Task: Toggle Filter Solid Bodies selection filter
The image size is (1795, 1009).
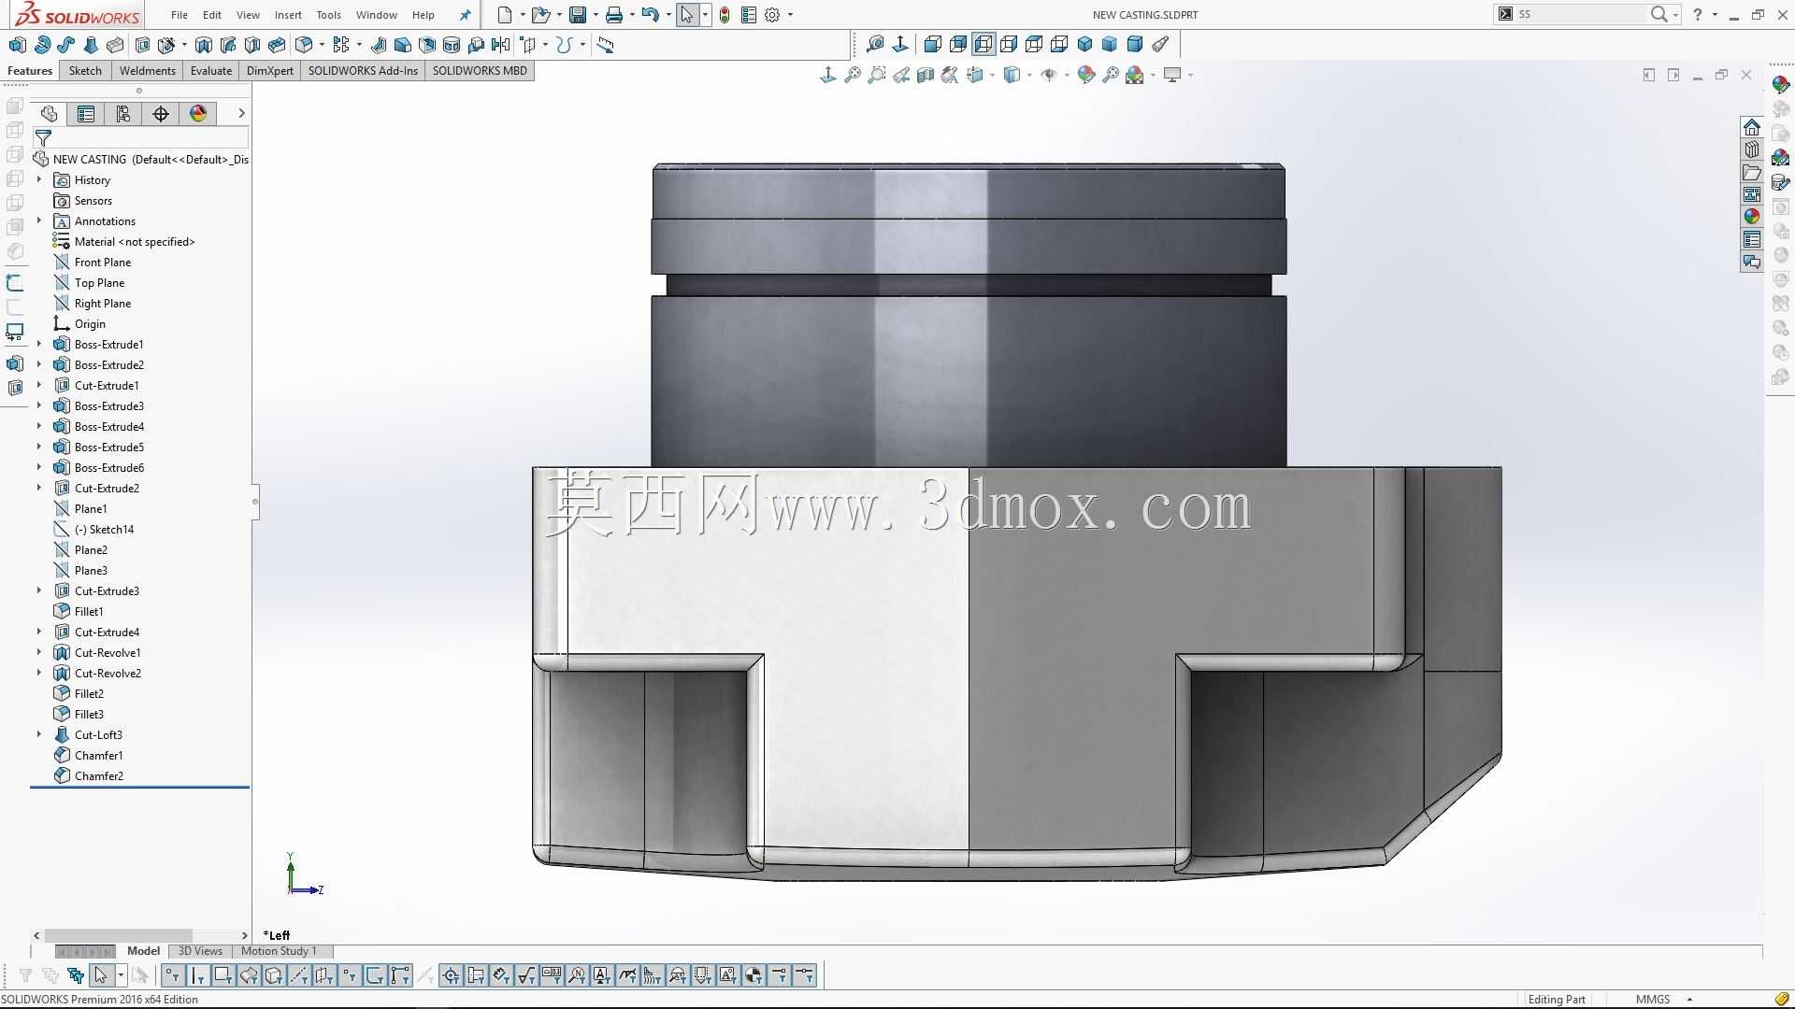Action: pos(273,976)
